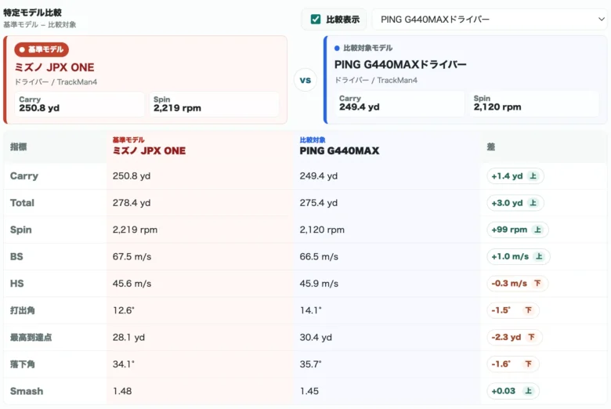This screenshot has width=611, height=409.
Task: Click the Spin row label in table
Action: 21,230
